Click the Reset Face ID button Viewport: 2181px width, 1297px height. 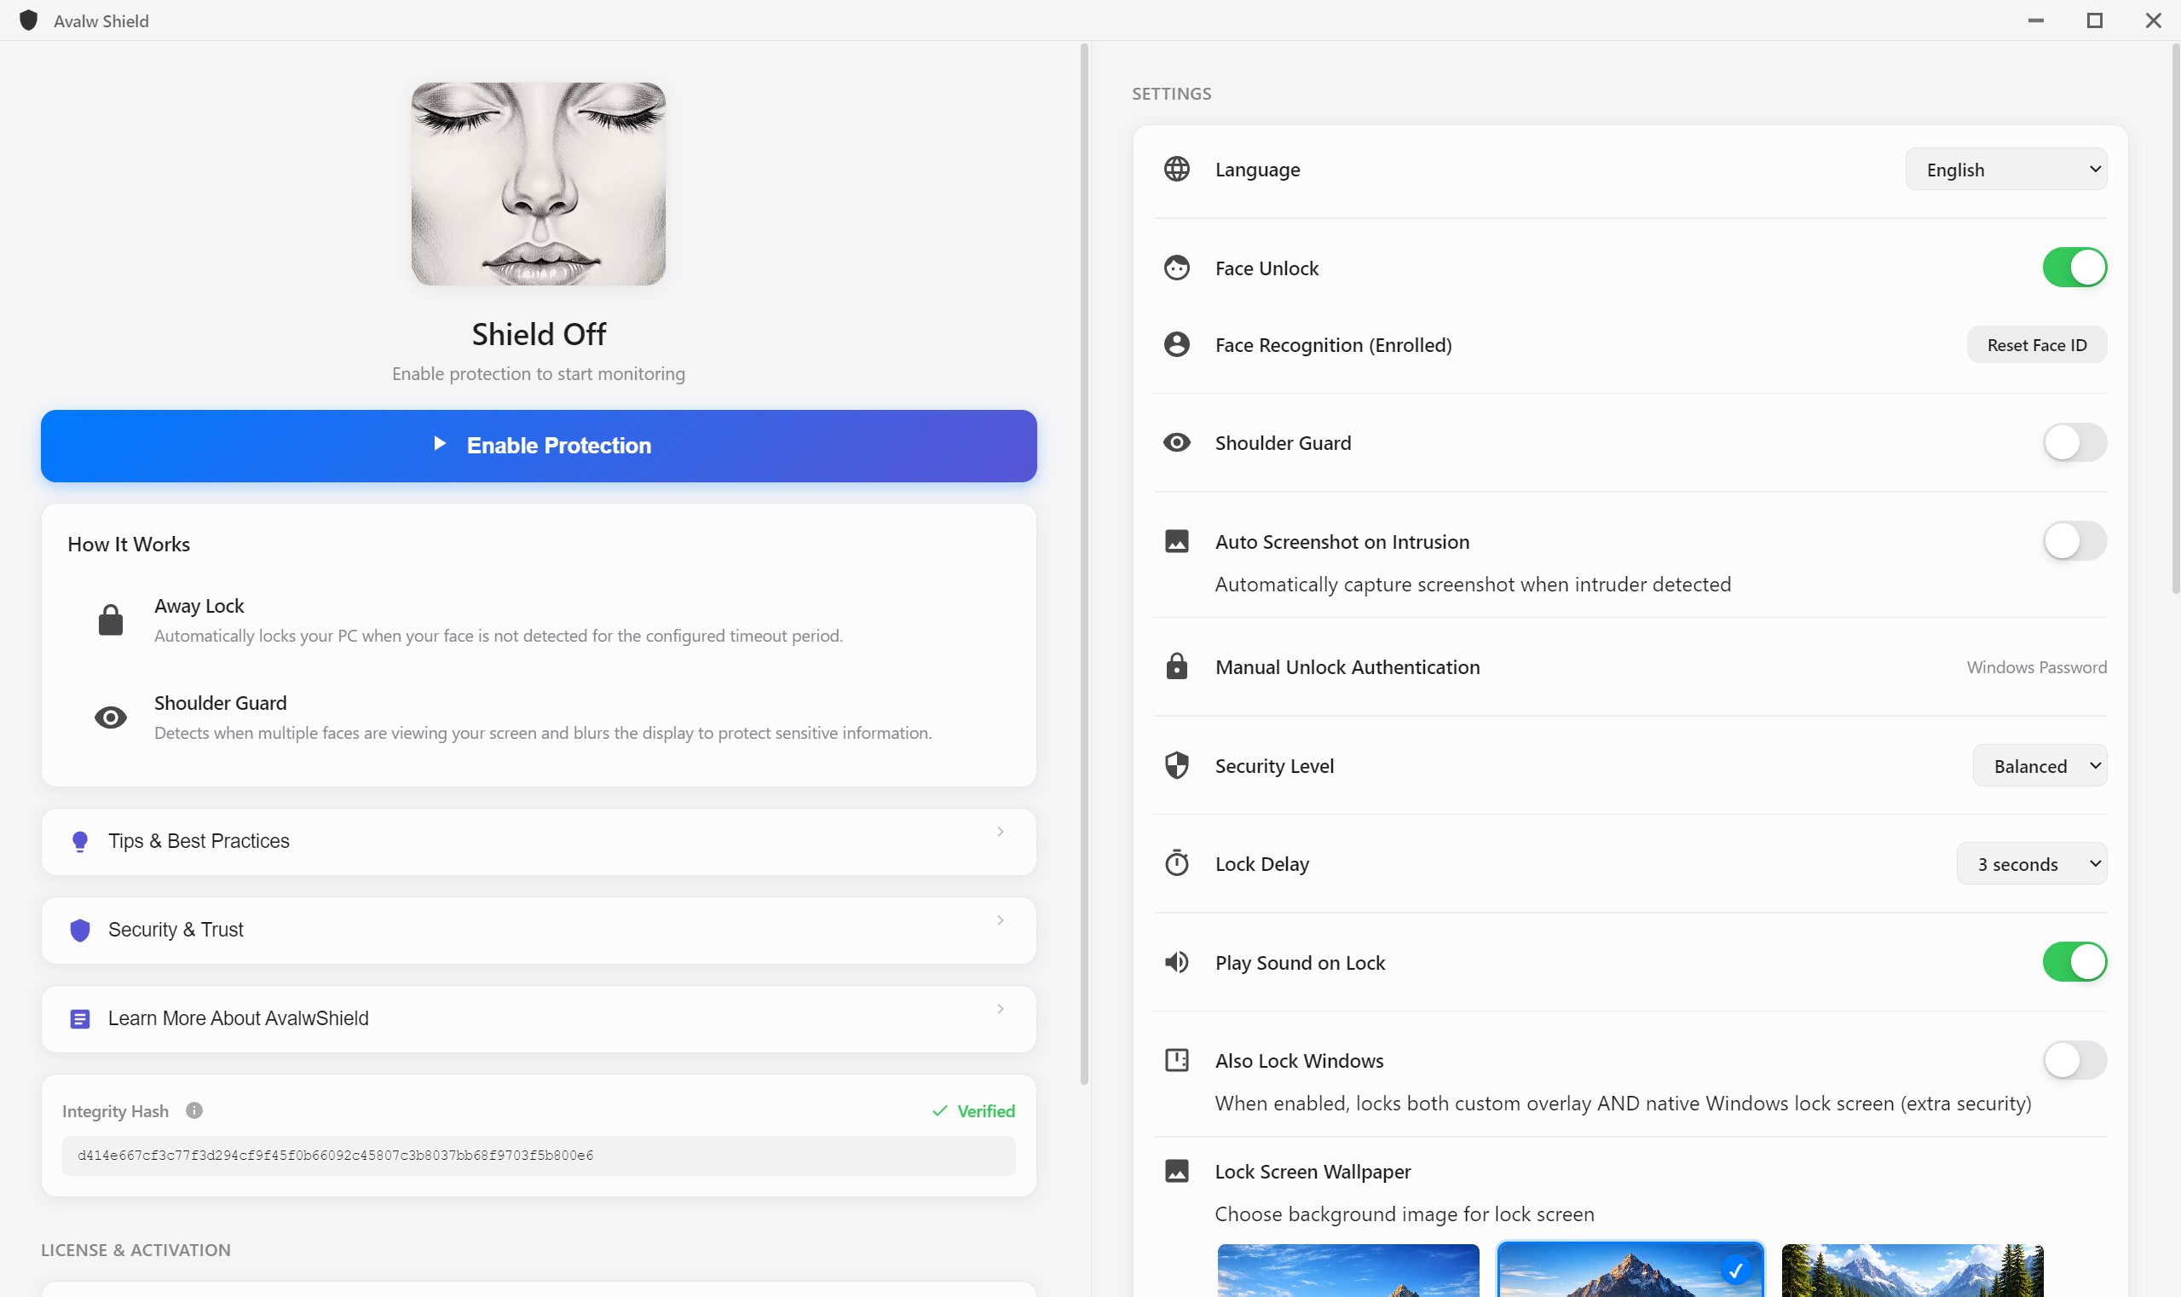click(x=2036, y=345)
